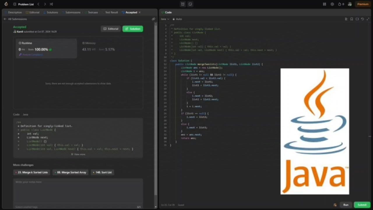
Task: Open challenge 88. Merge Sorted Array
Action: click(x=70, y=172)
